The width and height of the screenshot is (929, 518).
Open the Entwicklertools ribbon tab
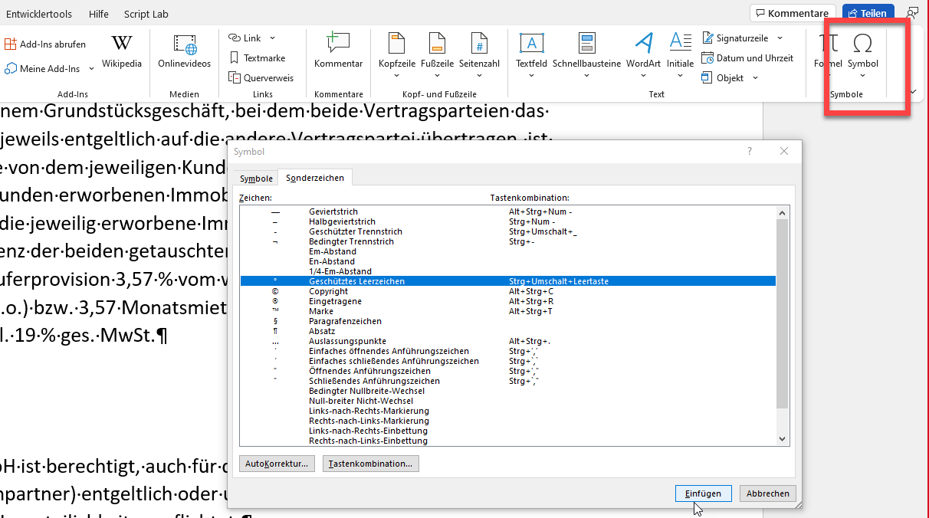(39, 14)
